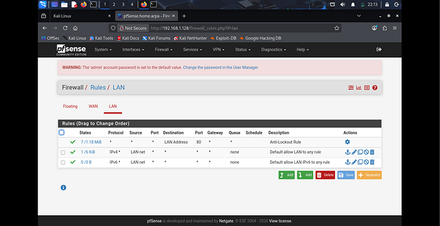Open the Exploit-DB bookmark
Viewport: 440px width, 226px height.
coord(223,38)
